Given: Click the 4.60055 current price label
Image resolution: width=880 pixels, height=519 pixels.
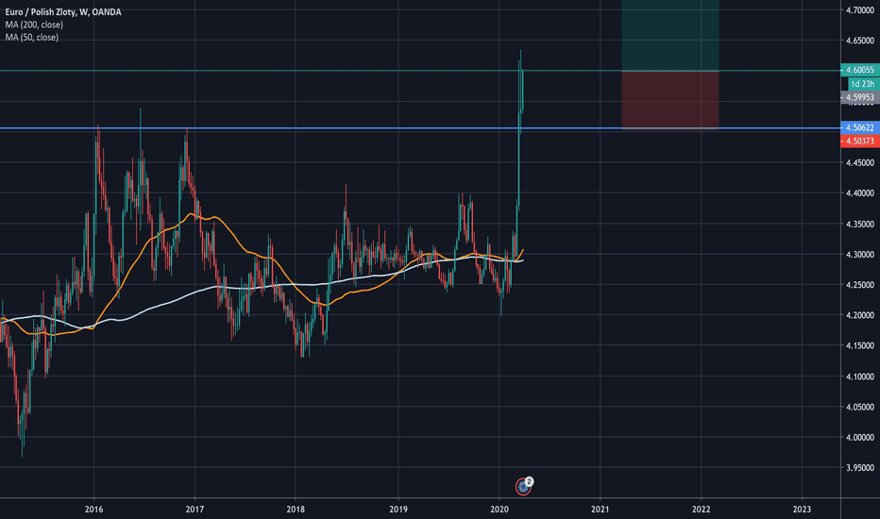Looking at the screenshot, I should tap(860, 70).
